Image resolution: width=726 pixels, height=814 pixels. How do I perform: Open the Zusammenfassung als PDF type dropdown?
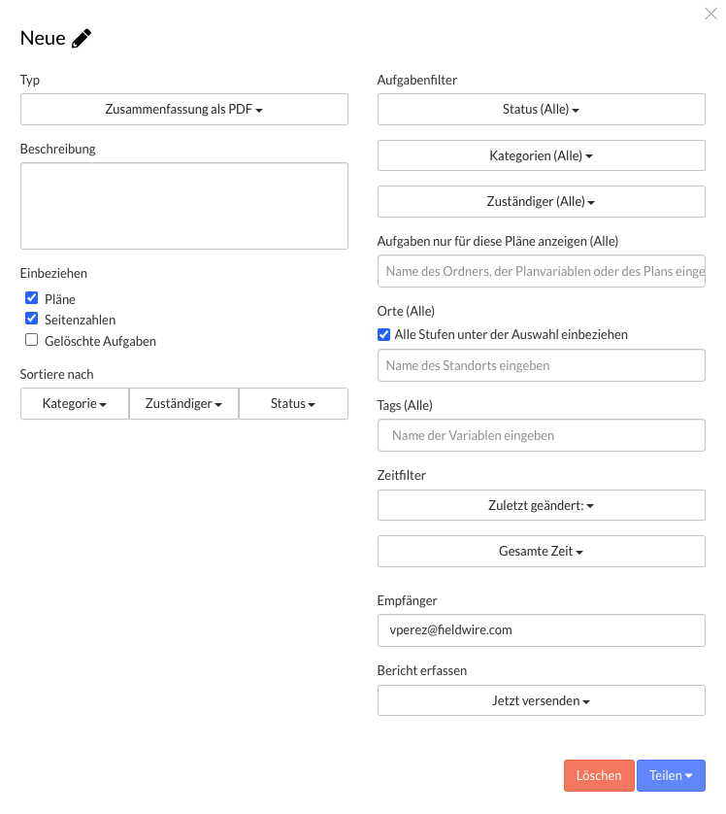coord(183,110)
